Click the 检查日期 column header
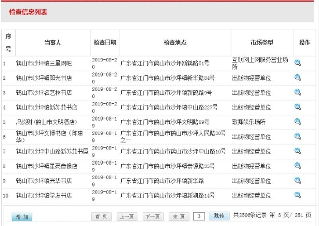 coord(105,43)
